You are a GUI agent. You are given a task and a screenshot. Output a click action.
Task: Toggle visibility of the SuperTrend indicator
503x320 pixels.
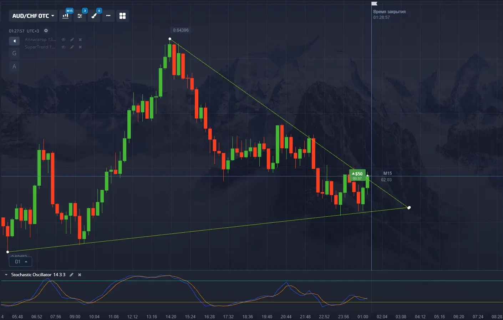(63, 47)
